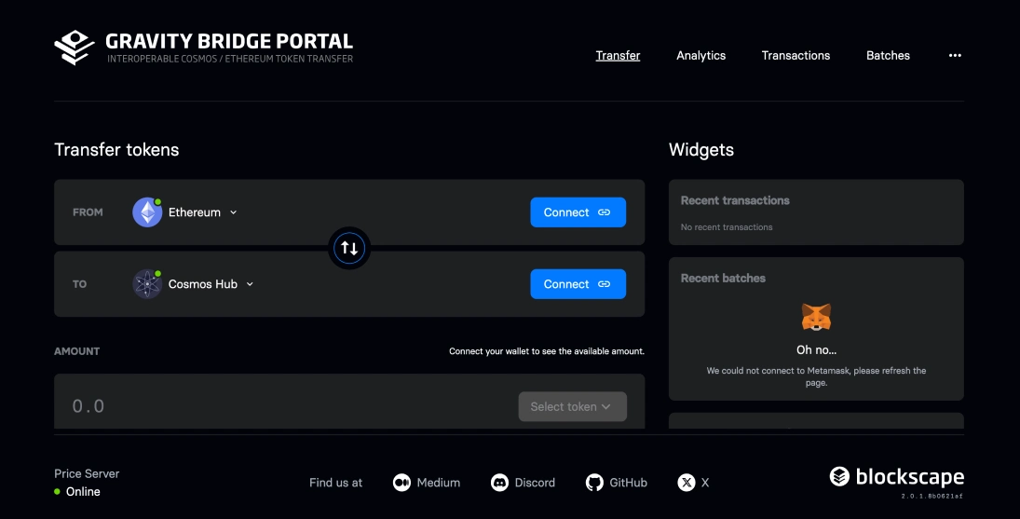Viewport: 1020px width, 519px height.
Task: Open the three-dot more menu
Action: click(954, 55)
